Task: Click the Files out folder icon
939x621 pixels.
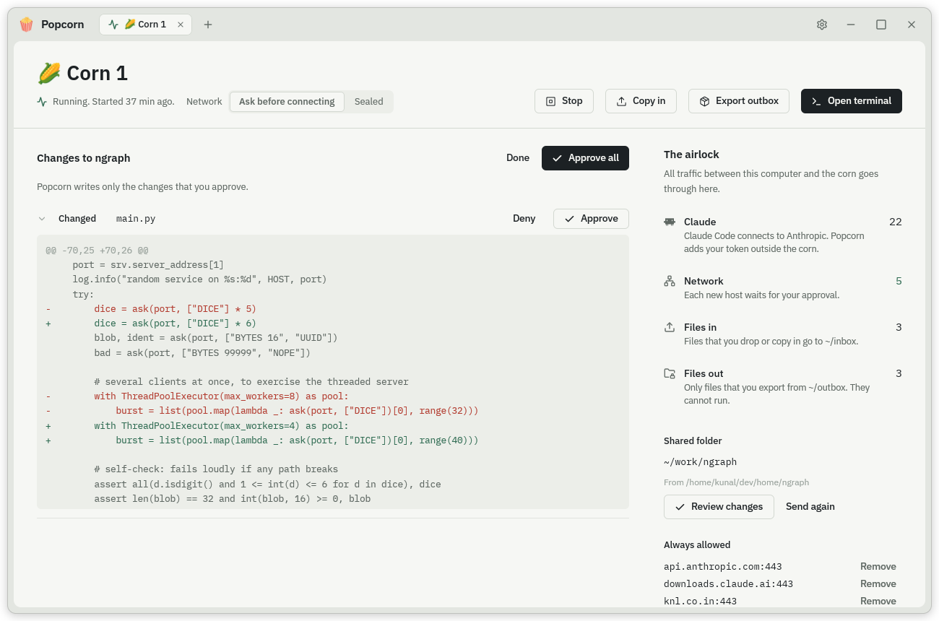Action: pyautogui.click(x=670, y=374)
